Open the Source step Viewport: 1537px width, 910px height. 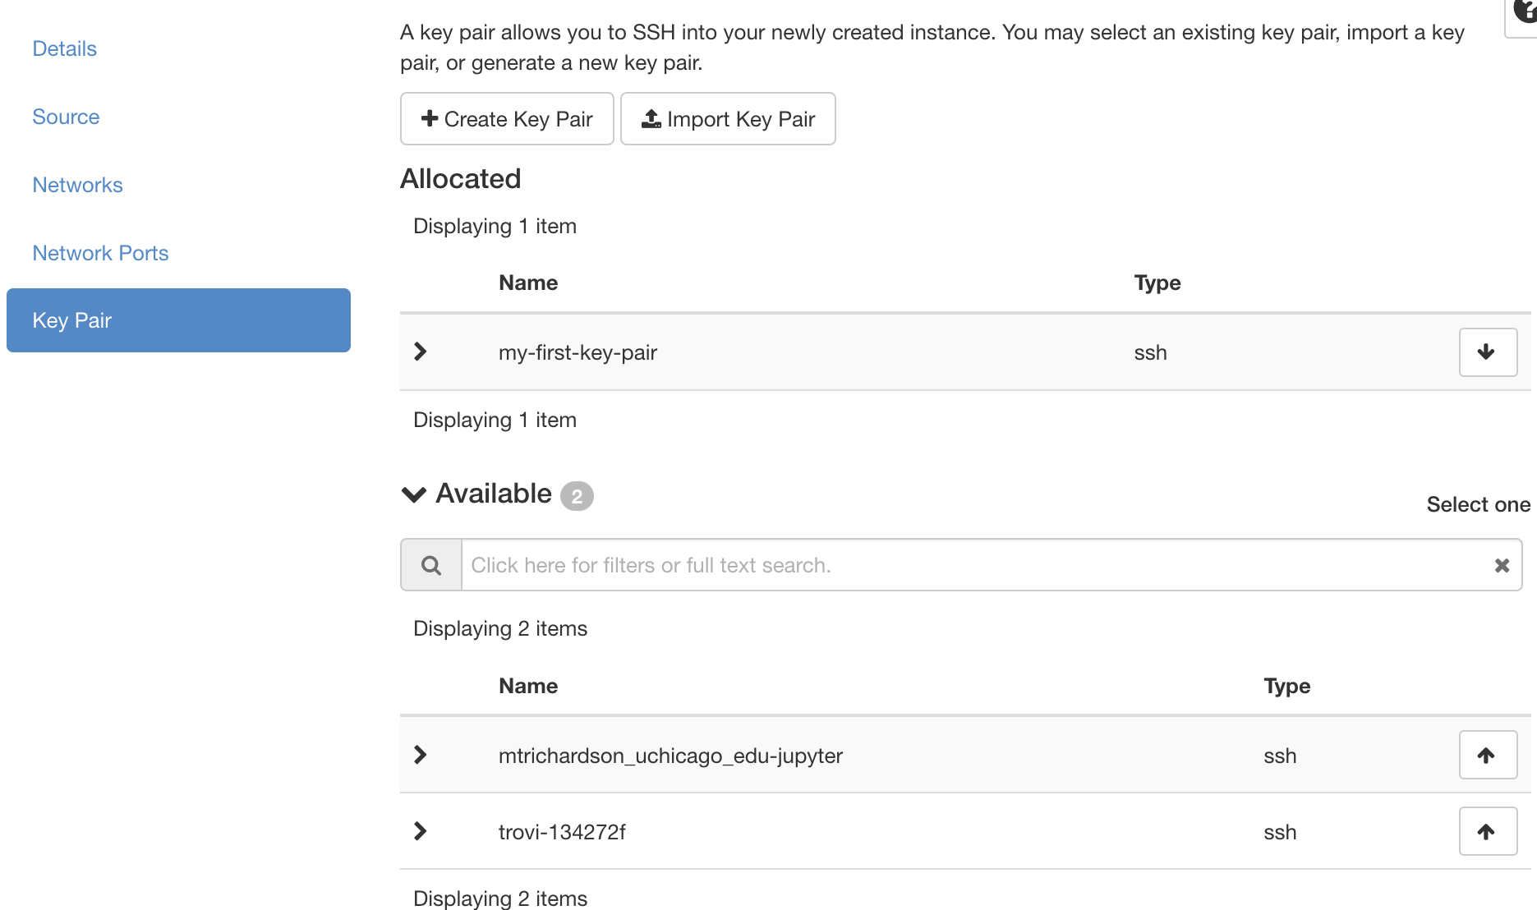coord(66,117)
